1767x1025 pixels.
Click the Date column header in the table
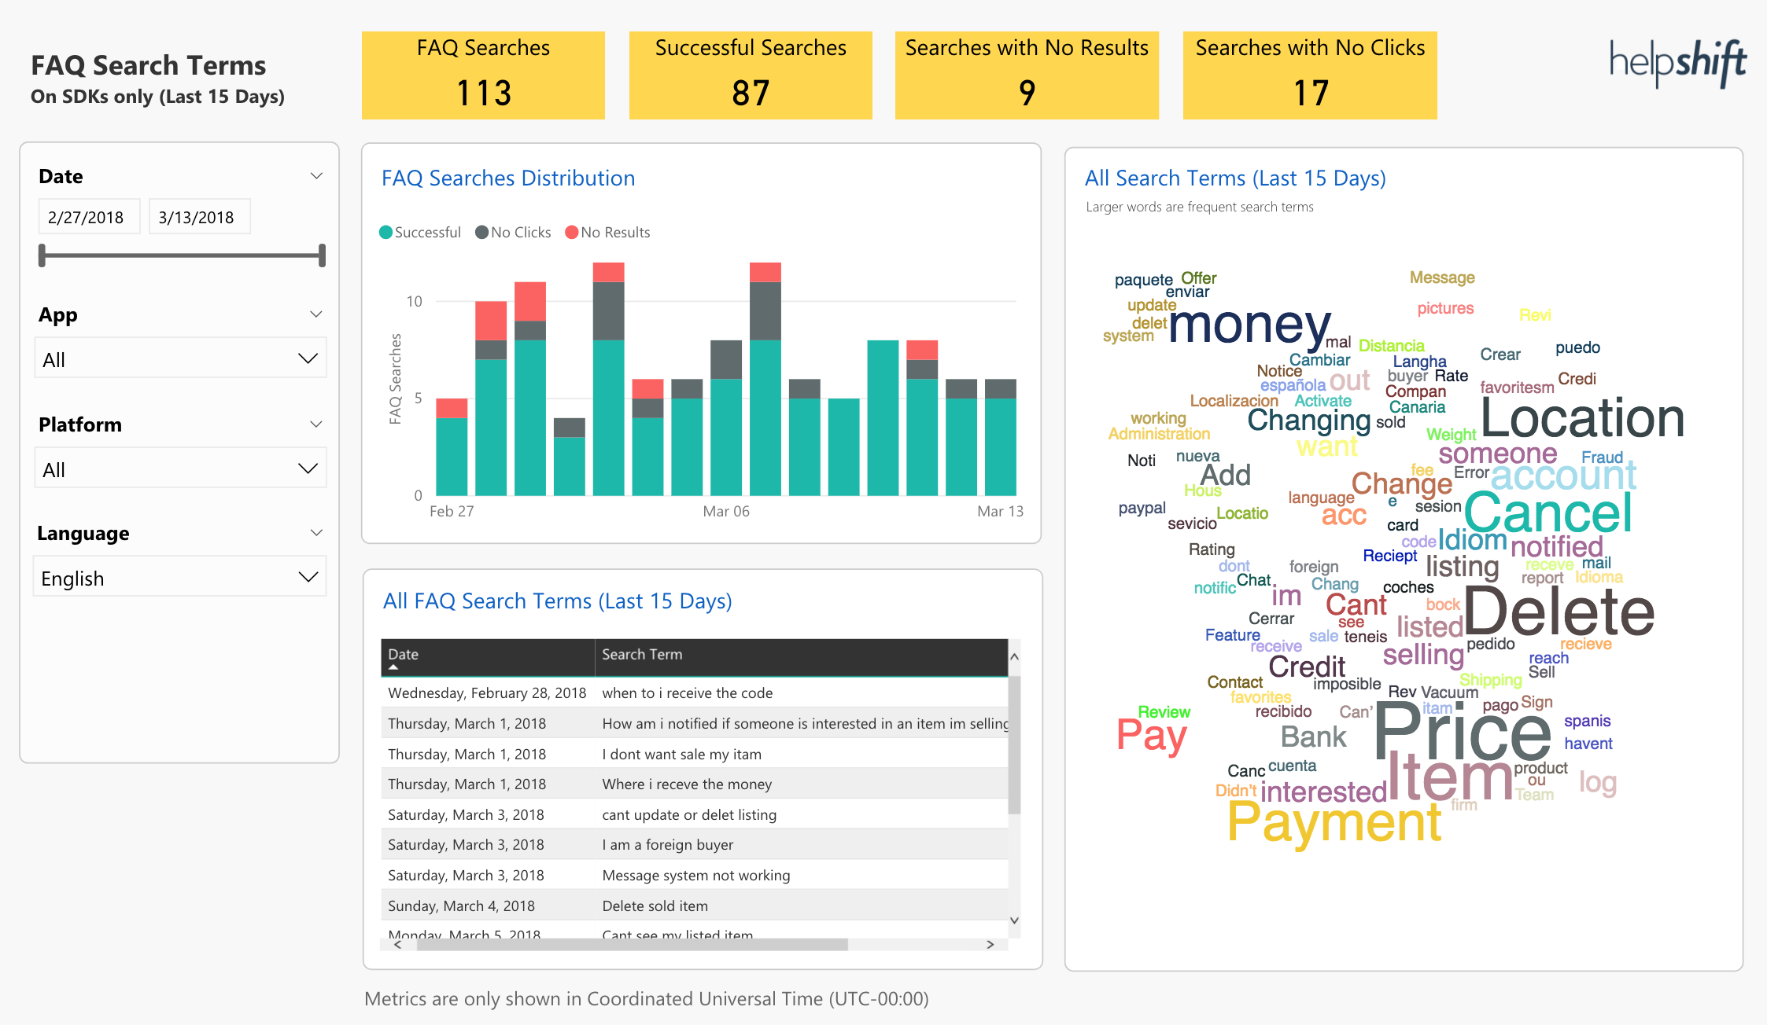(404, 654)
